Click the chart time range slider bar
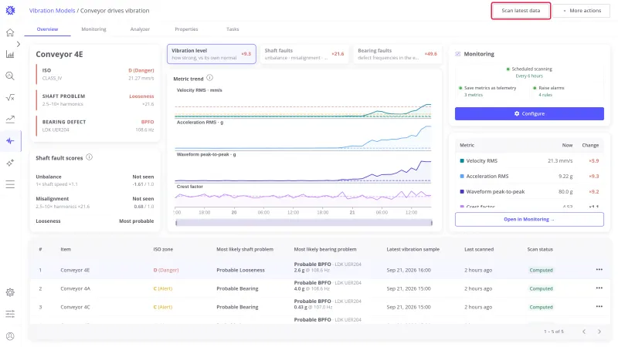 (304, 223)
